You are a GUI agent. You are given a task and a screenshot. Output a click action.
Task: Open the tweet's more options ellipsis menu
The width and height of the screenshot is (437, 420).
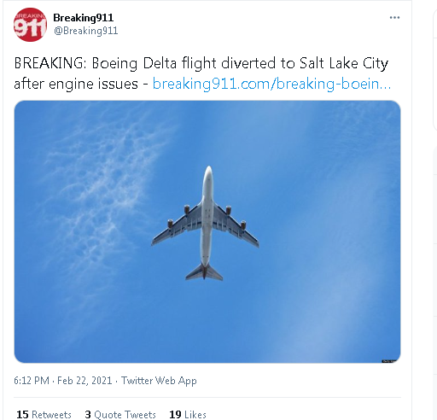[394, 18]
